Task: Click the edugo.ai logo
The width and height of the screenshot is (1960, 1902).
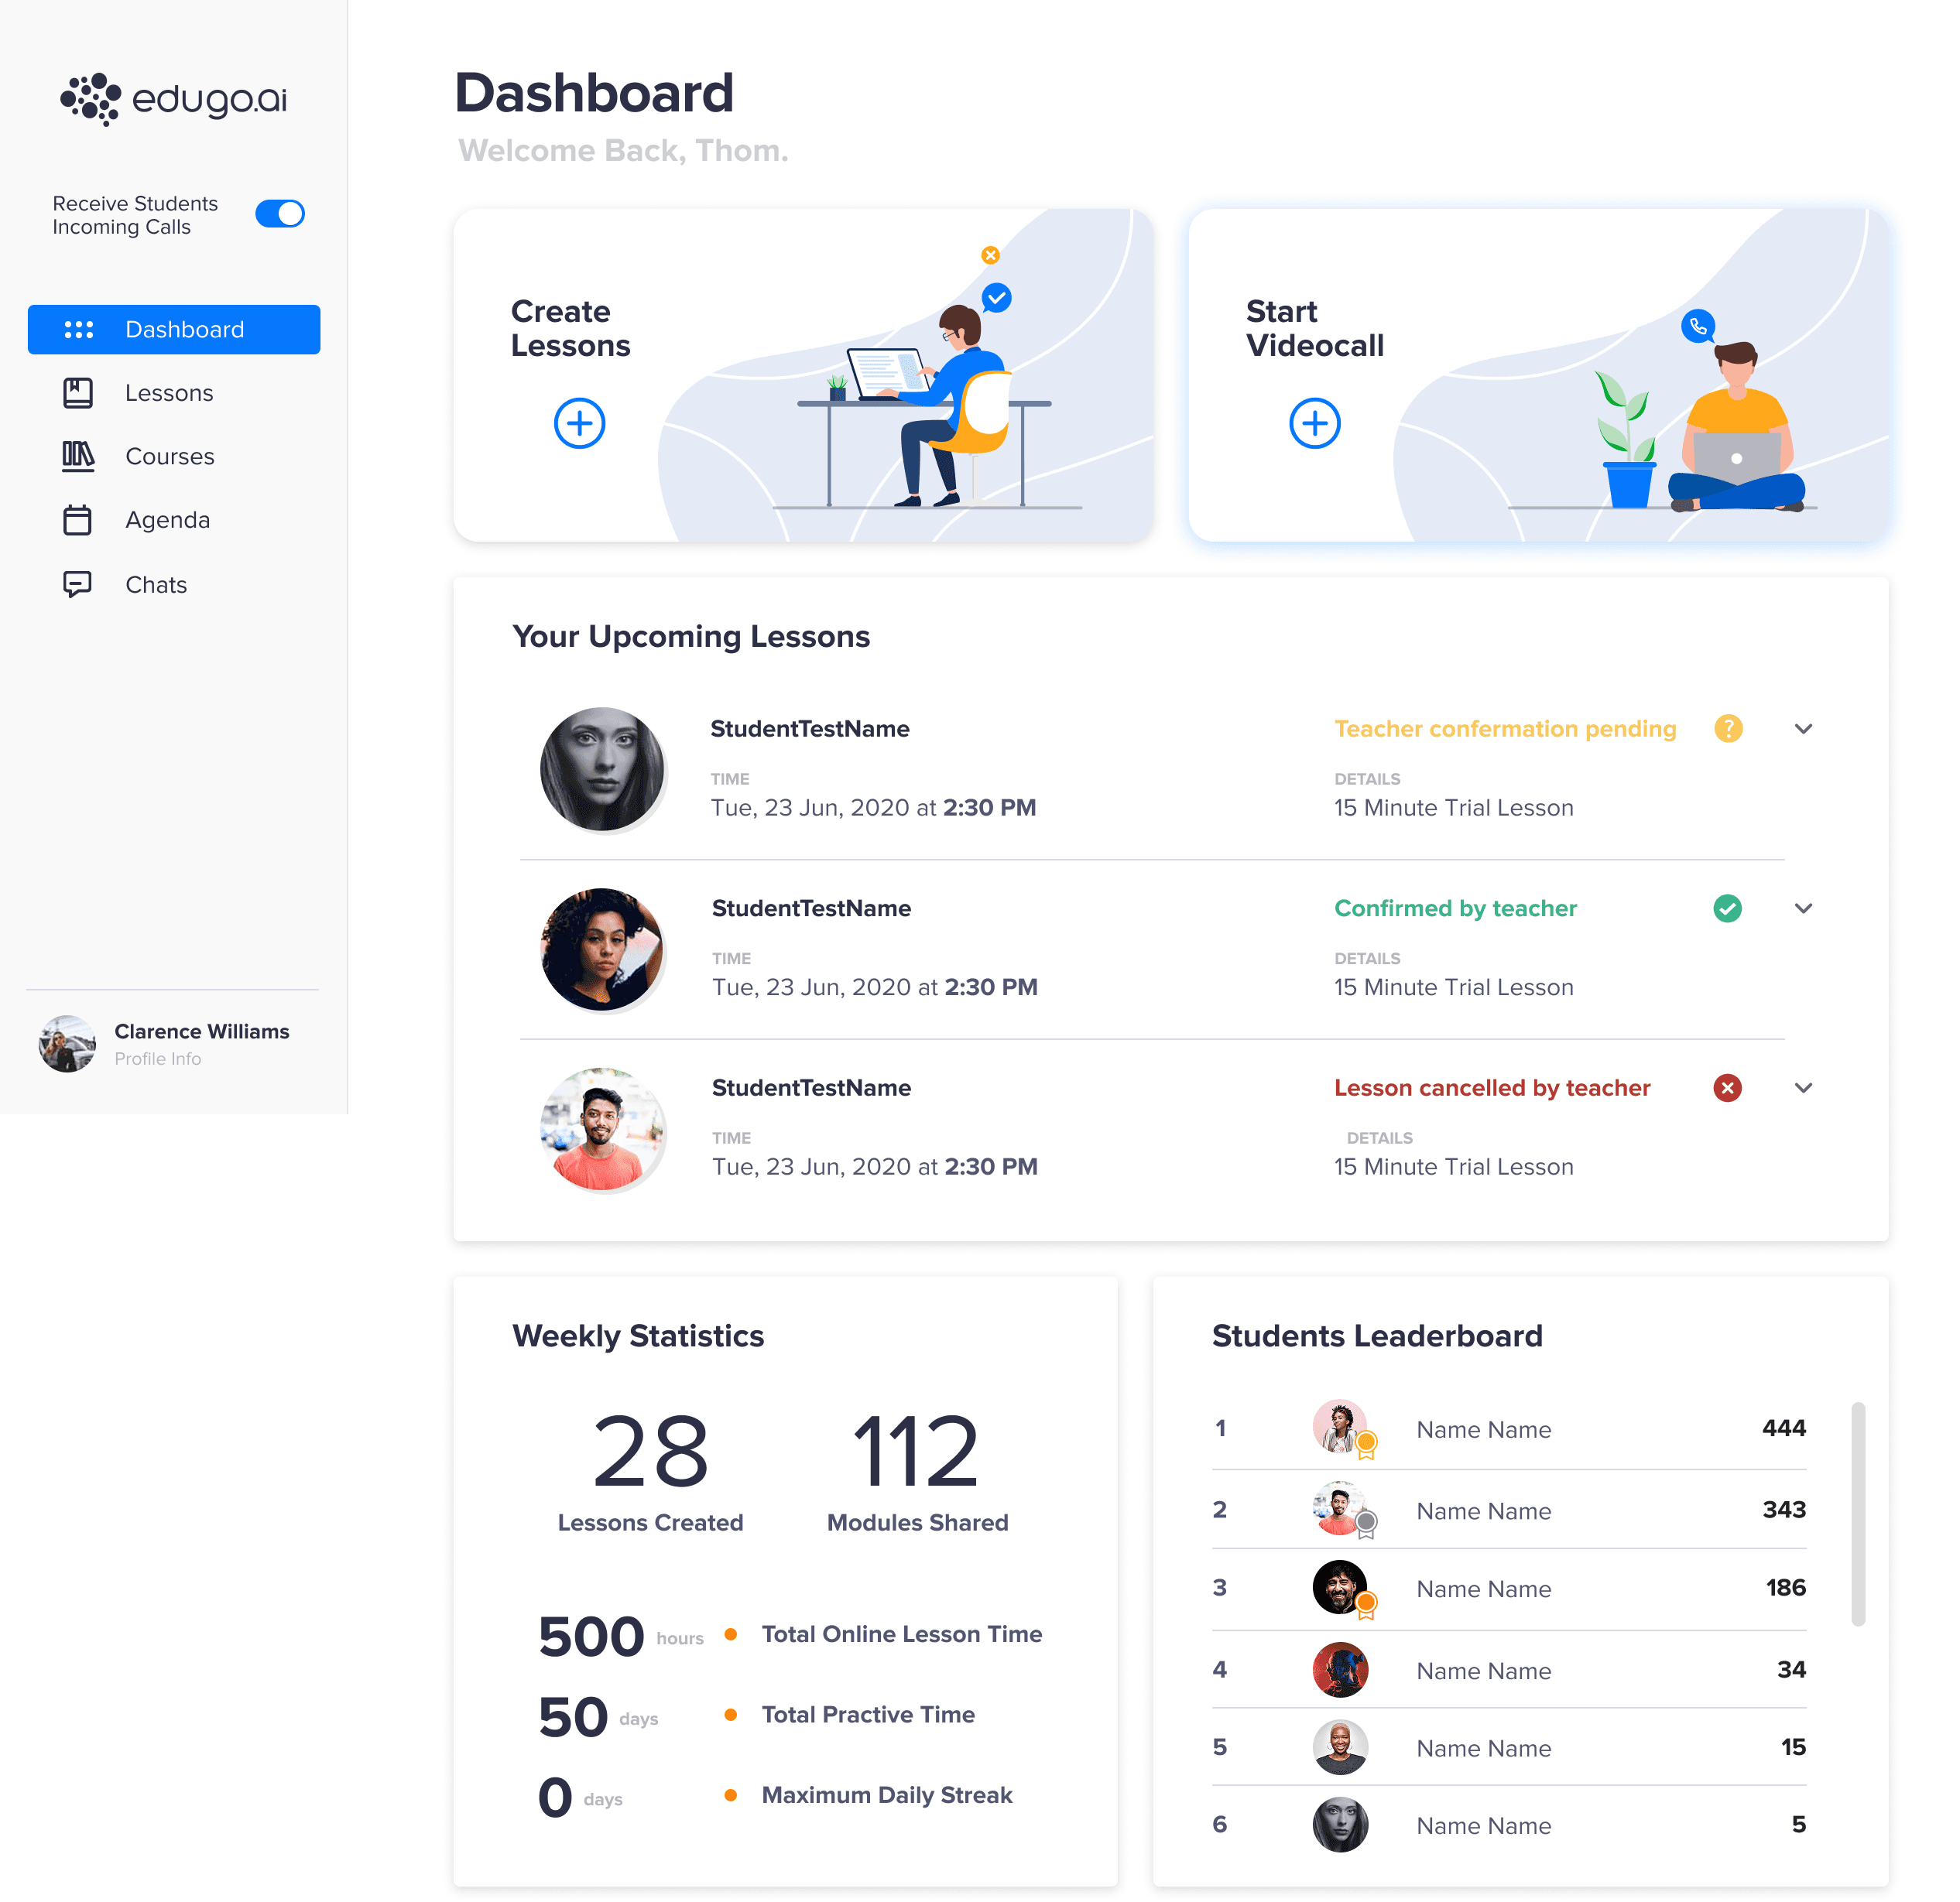Action: point(174,99)
